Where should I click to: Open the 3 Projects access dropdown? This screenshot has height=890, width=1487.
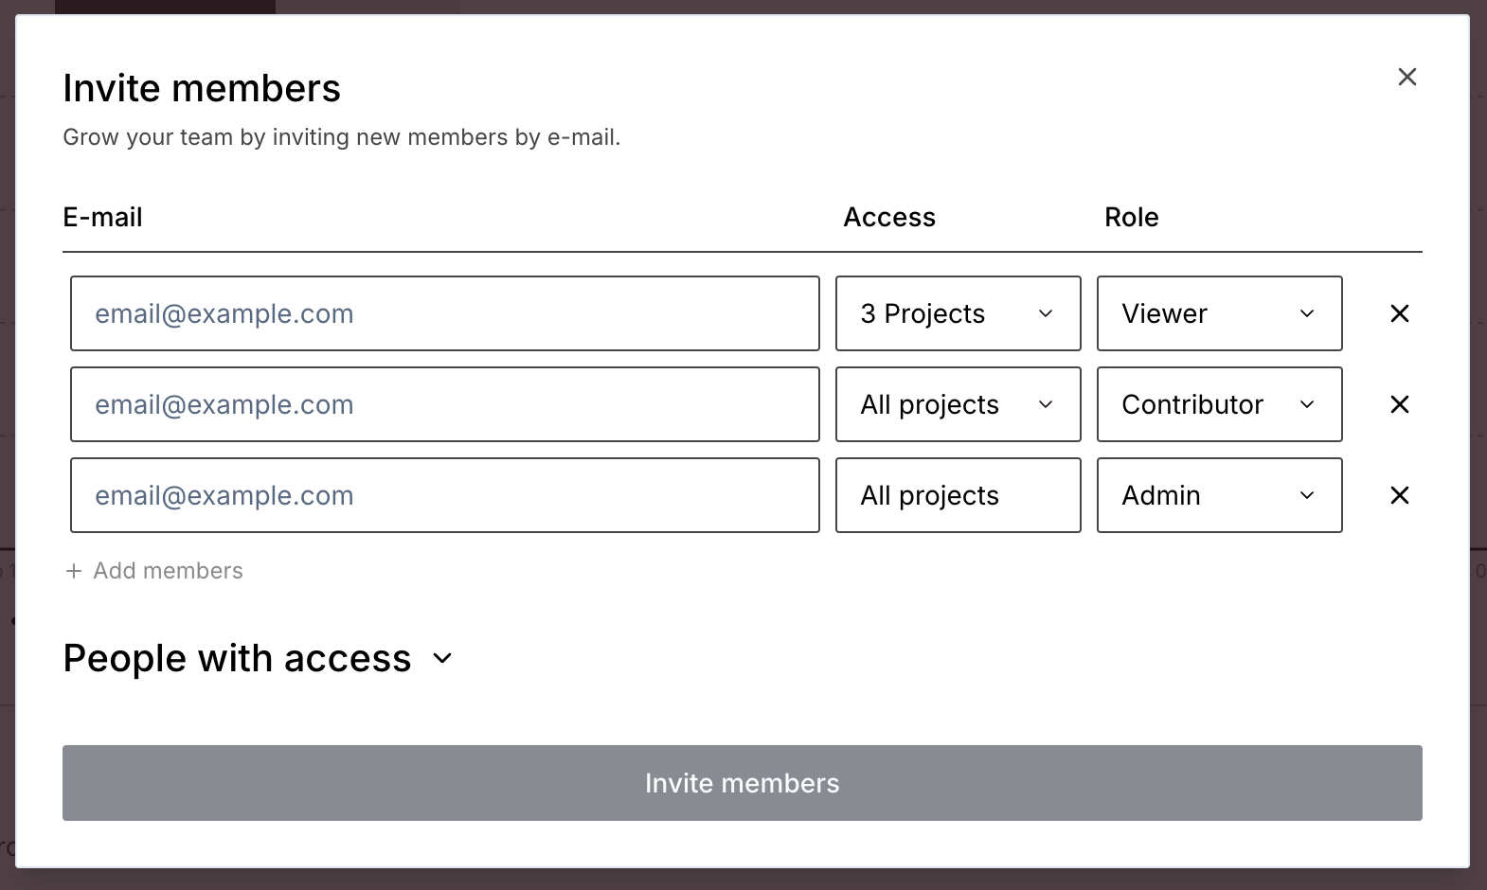(x=958, y=313)
